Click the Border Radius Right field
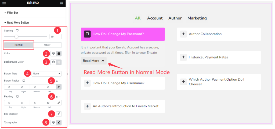 (x=24, y=87)
